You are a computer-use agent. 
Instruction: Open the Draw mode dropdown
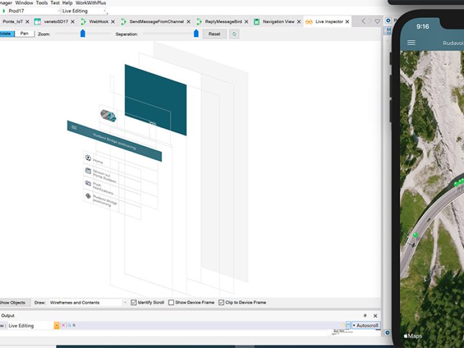click(88, 302)
